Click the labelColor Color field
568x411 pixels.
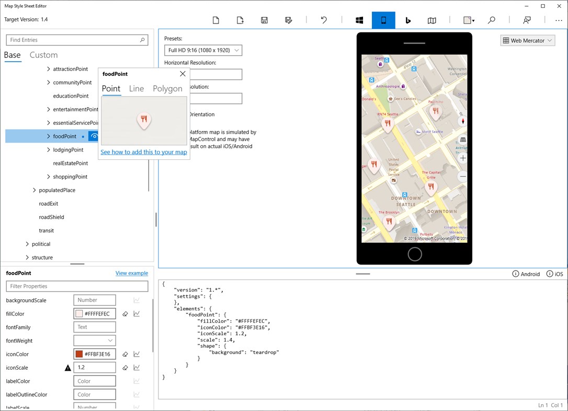95,381
